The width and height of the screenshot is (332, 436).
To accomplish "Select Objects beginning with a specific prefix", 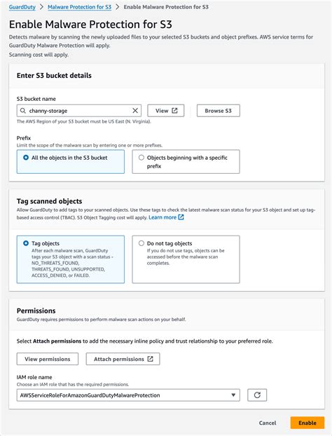I will tap(186, 161).
